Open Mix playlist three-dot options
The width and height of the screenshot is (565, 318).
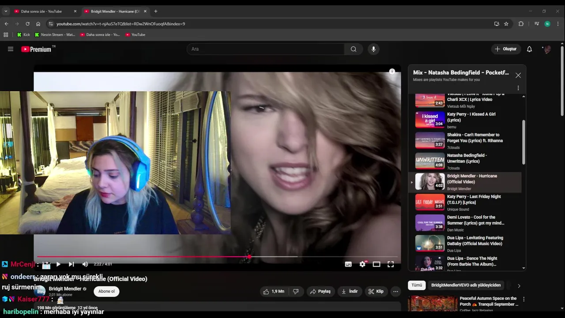[x=518, y=88]
